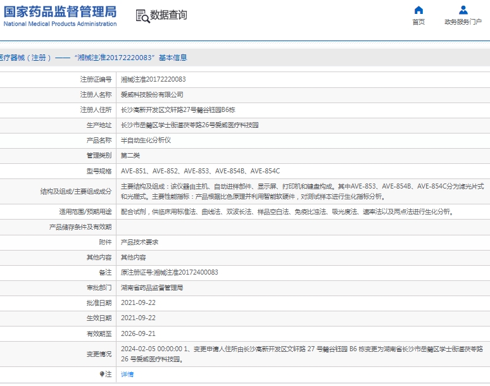The image size is (490, 386).
Task: Click the bullet icon beside 详情
Action: (x=102, y=375)
